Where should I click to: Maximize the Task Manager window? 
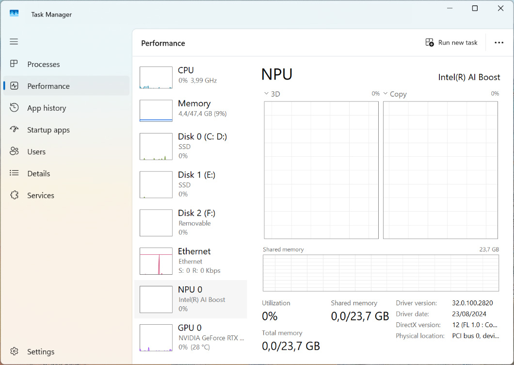(x=475, y=8)
